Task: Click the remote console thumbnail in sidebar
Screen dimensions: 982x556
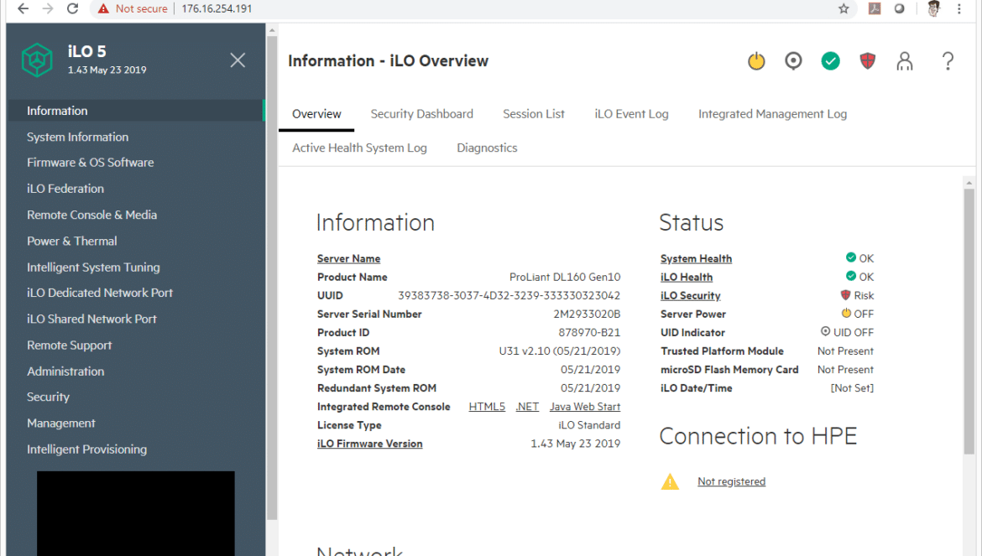Action: tap(135, 513)
